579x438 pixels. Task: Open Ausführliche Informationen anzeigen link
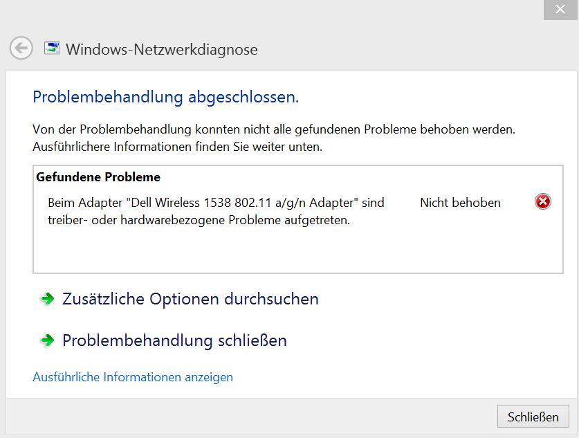pyautogui.click(x=133, y=377)
